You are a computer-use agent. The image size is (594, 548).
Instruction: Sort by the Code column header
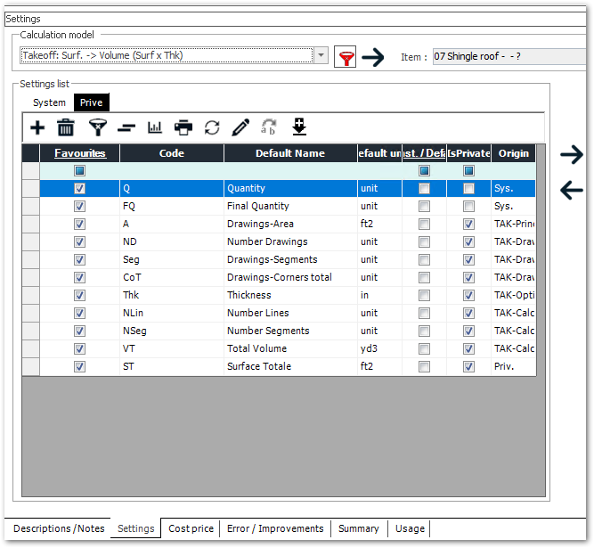point(171,153)
